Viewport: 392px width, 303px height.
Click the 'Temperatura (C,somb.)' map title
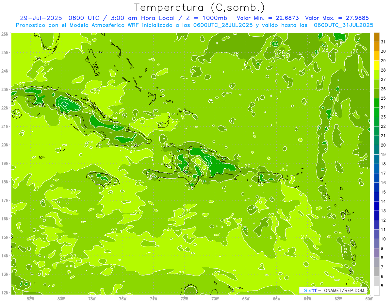200,8
